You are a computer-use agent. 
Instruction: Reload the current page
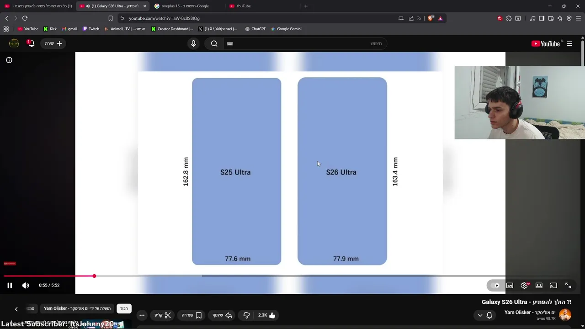[25, 18]
